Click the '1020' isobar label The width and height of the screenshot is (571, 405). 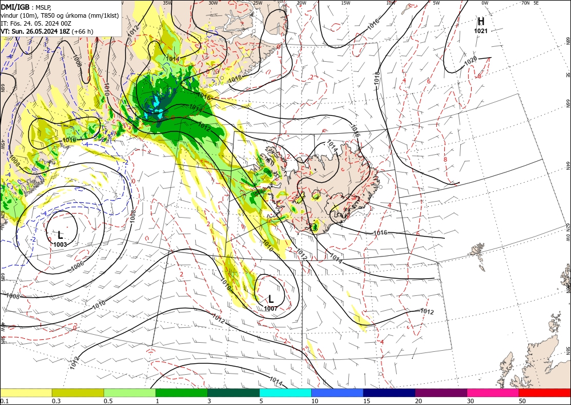(x=471, y=61)
